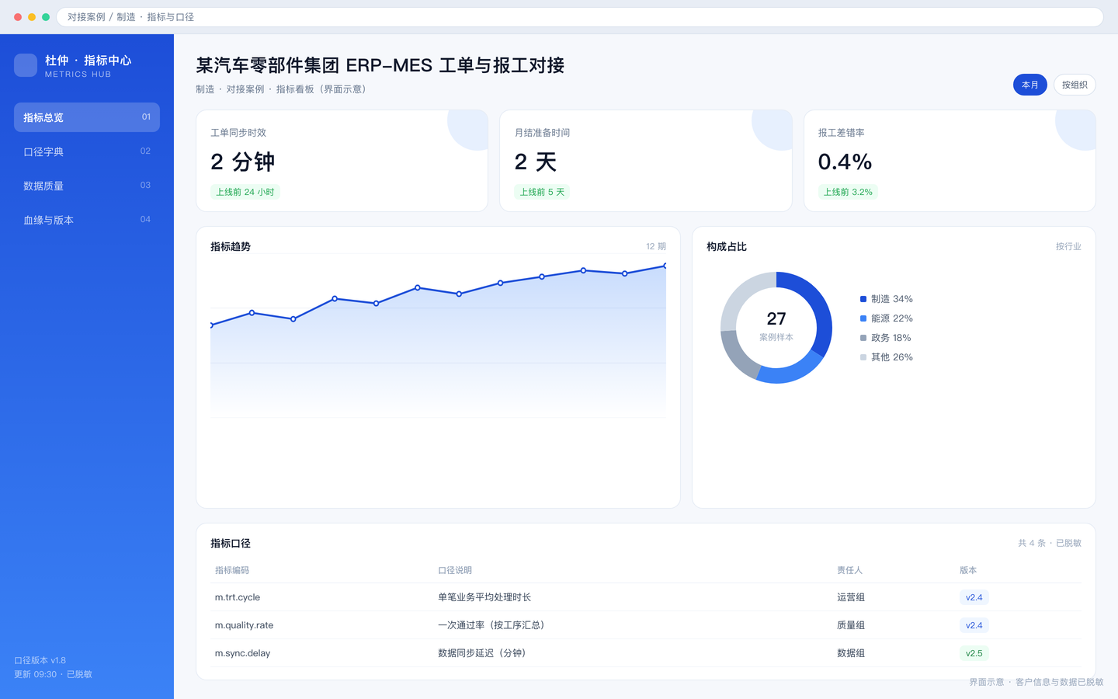The height and width of the screenshot is (699, 1118).
Task: Click the 版本 column header
Action: [x=968, y=570]
